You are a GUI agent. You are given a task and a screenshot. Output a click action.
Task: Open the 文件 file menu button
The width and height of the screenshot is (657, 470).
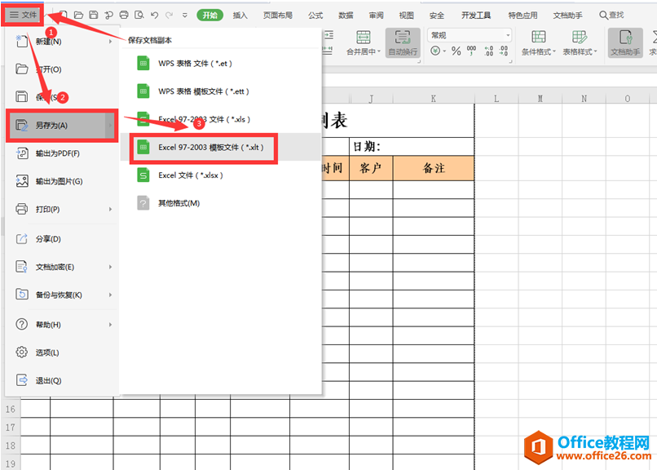(23, 15)
